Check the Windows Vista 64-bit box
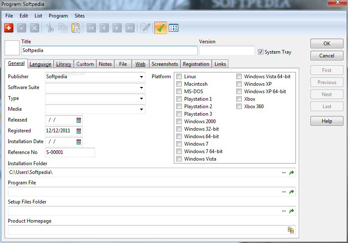This screenshot has width=348, height=243. [239, 77]
